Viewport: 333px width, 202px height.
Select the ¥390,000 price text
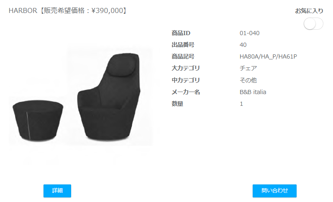coord(107,10)
